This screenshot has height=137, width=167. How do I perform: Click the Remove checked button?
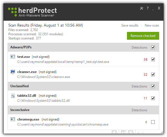point(143,36)
